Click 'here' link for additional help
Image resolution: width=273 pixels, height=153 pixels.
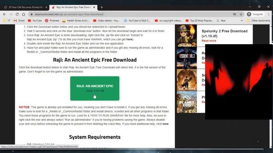coord(166,124)
